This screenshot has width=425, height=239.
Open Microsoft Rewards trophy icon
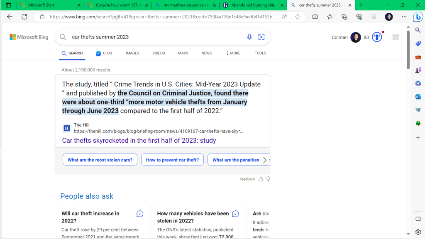pyautogui.click(x=376, y=37)
